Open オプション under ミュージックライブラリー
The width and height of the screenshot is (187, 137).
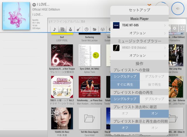139,56
